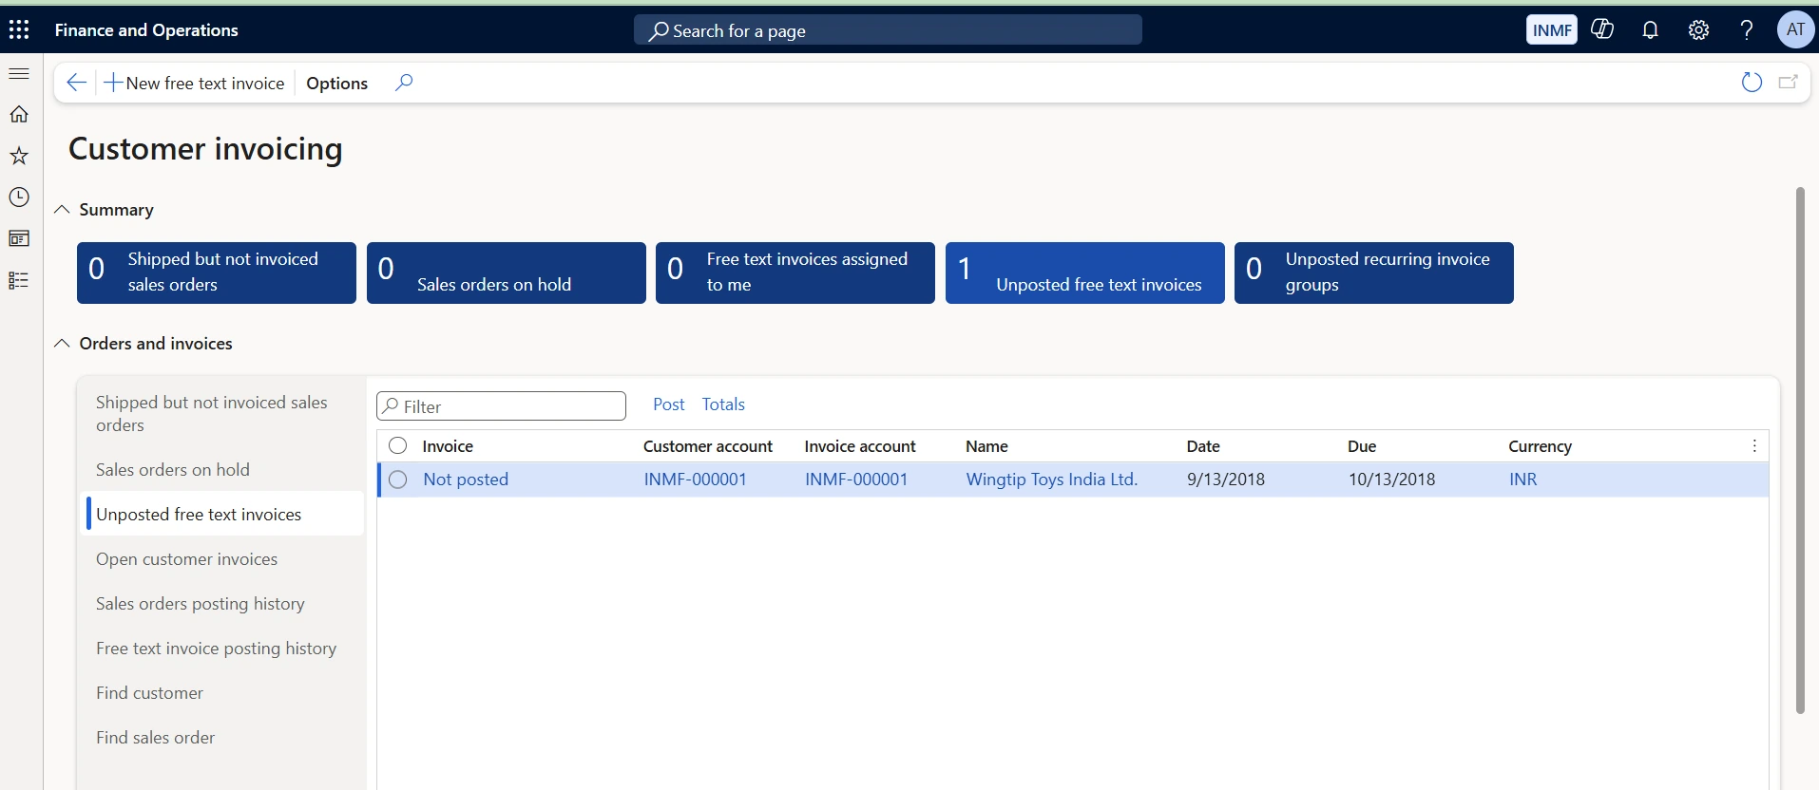The image size is (1819, 790).
Task: Select Shipped but not invoiced sales orders tab
Action: [221, 414]
